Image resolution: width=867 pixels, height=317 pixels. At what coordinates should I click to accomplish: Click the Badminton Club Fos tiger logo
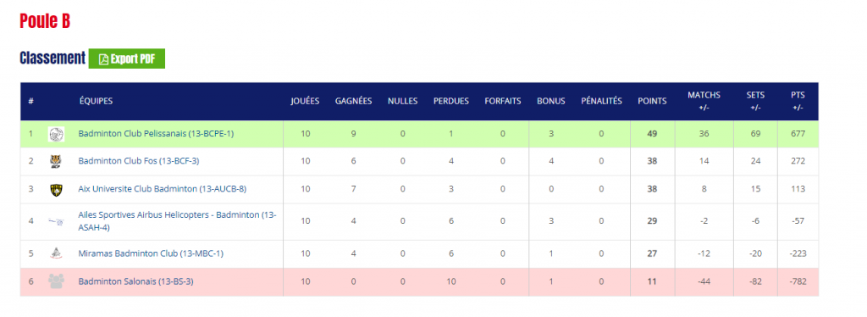tap(56, 161)
